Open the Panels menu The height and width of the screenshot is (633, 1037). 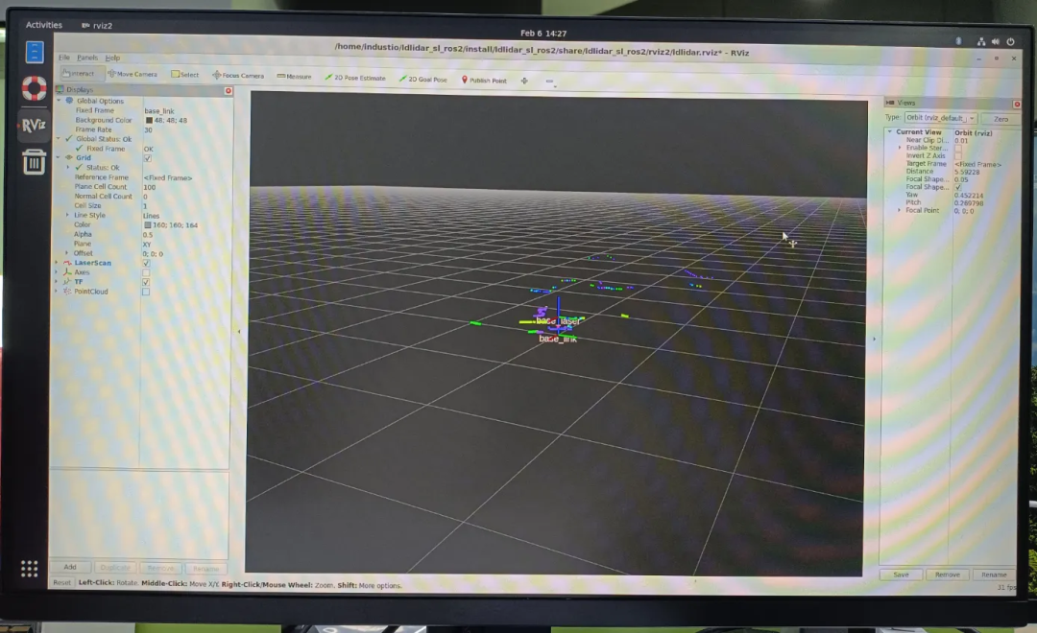pos(87,58)
